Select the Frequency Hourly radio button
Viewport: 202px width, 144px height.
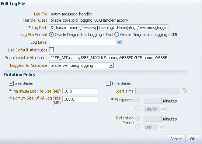coord(138,109)
